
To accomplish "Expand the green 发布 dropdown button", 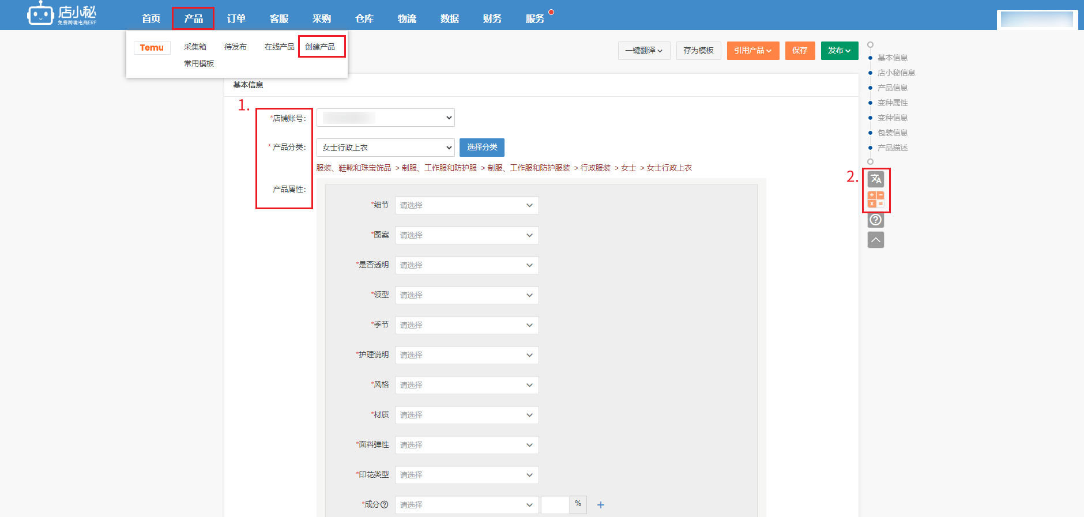I will (840, 51).
